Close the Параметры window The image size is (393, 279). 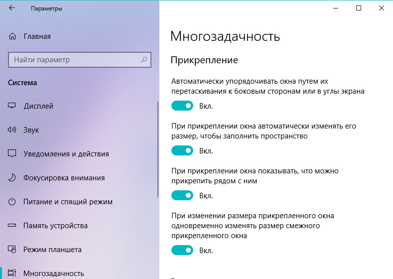coord(382,8)
